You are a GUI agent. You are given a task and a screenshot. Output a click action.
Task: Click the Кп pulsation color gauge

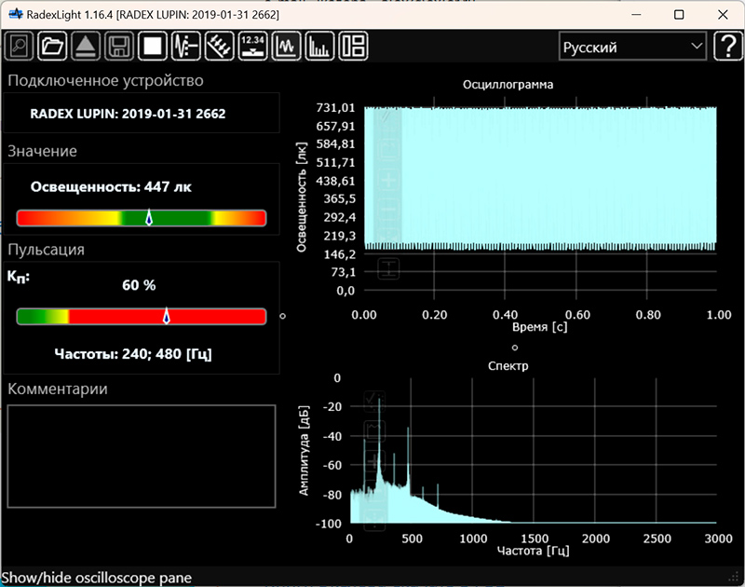tap(142, 317)
